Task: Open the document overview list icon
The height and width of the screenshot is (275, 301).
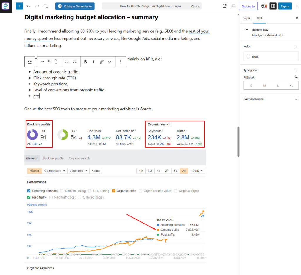Action: click(x=46, y=6)
